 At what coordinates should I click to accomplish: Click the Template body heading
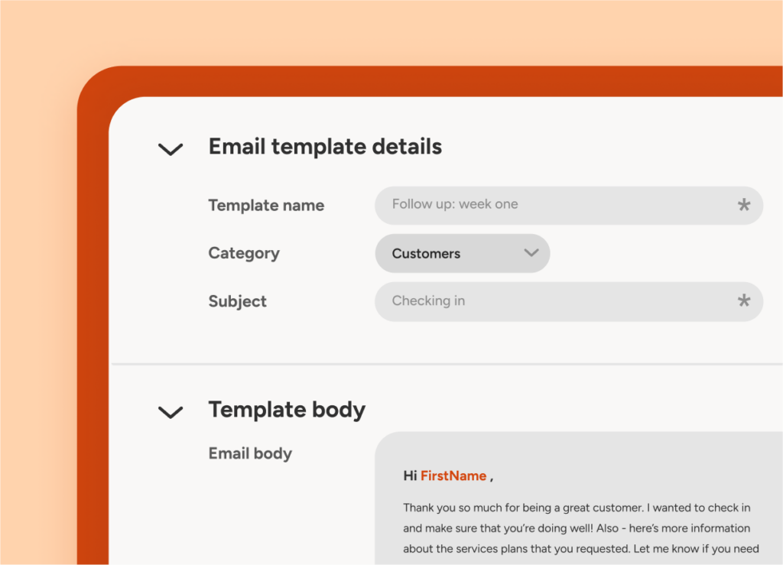[287, 410]
